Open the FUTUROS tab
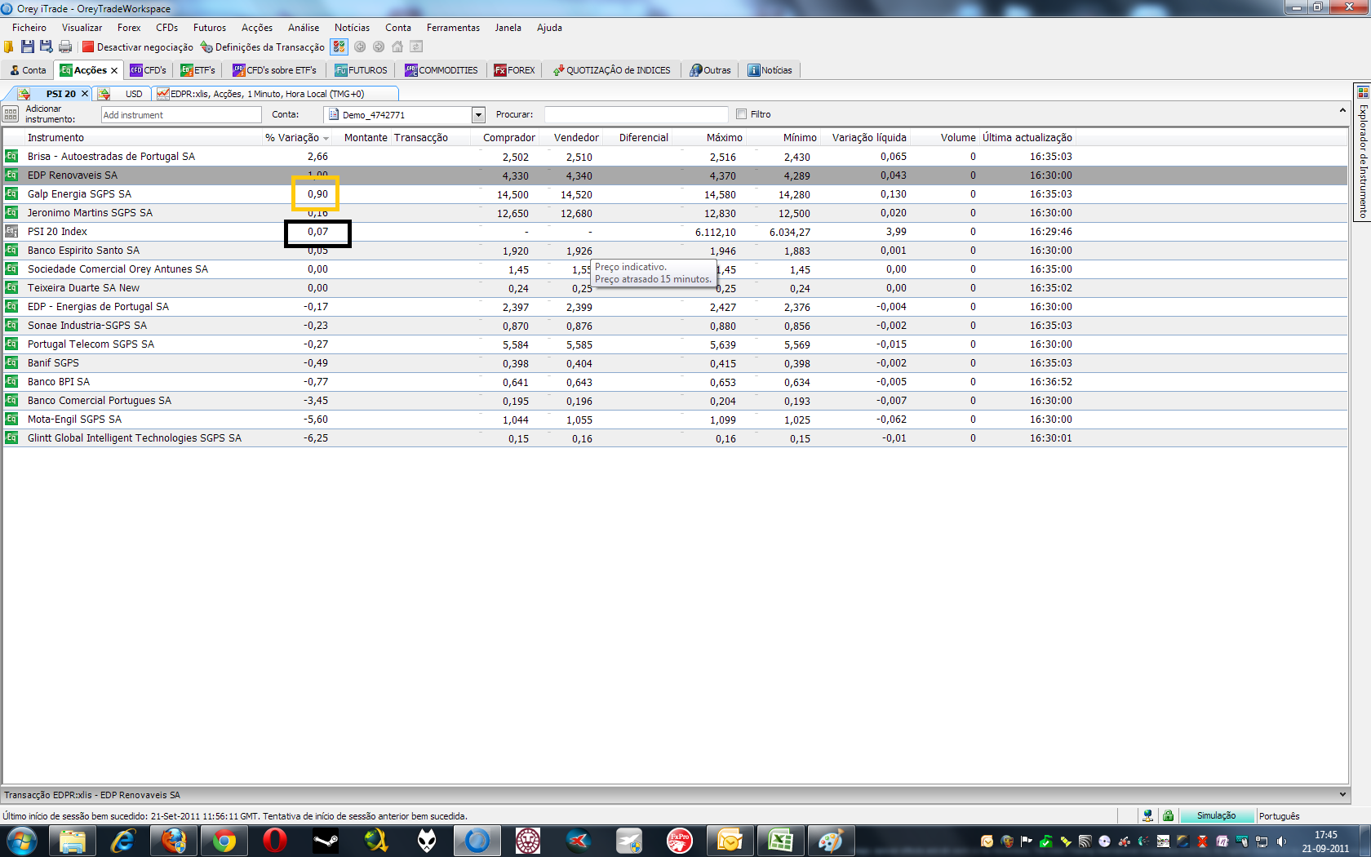 361,70
